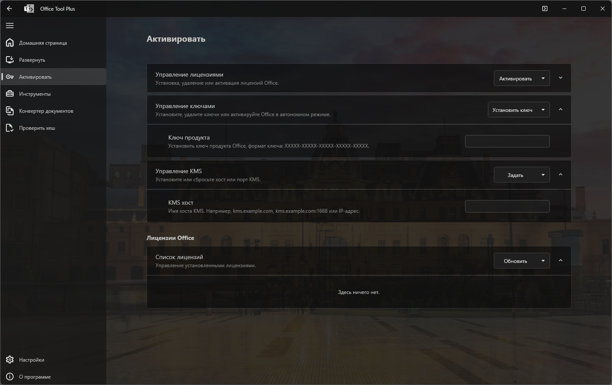612x385 pixels.
Task: Click the gear icon for Настройки
Action: pos(10,359)
